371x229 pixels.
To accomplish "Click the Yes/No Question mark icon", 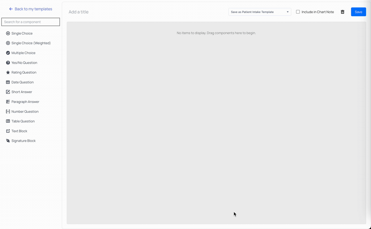I will [8, 63].
